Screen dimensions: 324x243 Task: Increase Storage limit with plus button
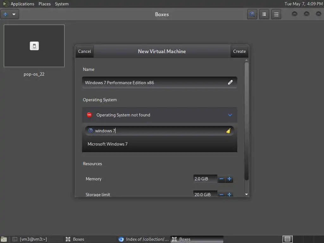click(x=229, y=194)
